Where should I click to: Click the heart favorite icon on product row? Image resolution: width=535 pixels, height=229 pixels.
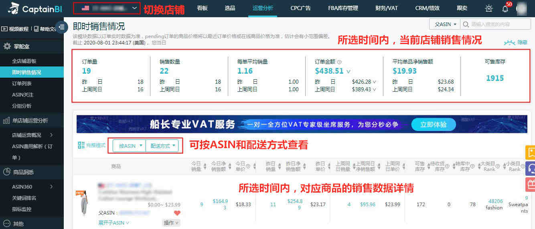pyautogui.click(x=177, y=213)
